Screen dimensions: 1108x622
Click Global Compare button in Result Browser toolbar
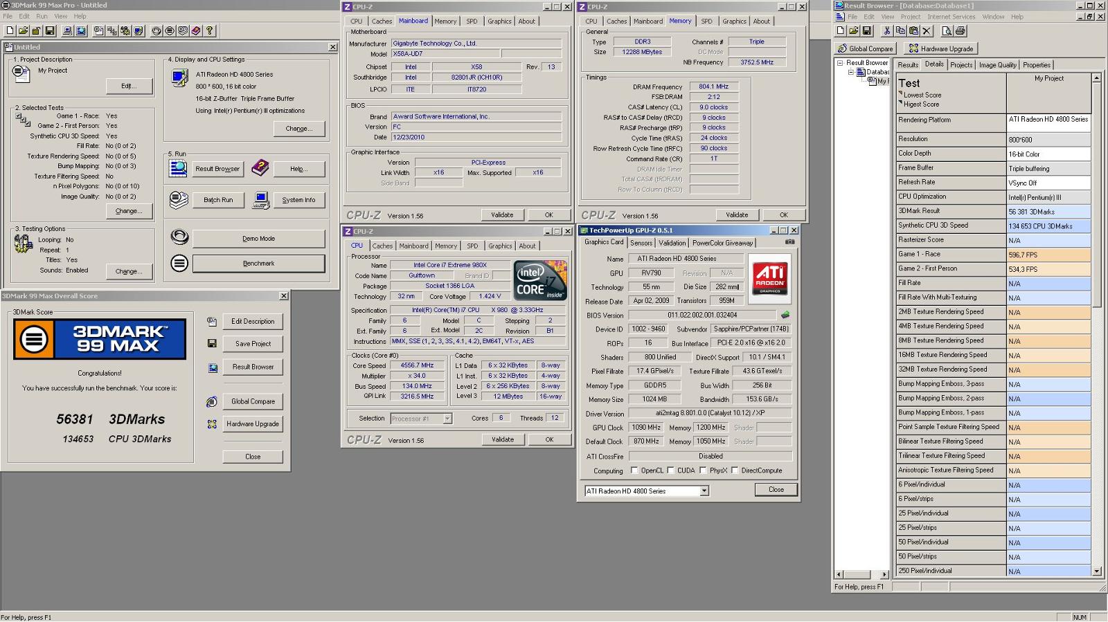click(x=865, y=48)
